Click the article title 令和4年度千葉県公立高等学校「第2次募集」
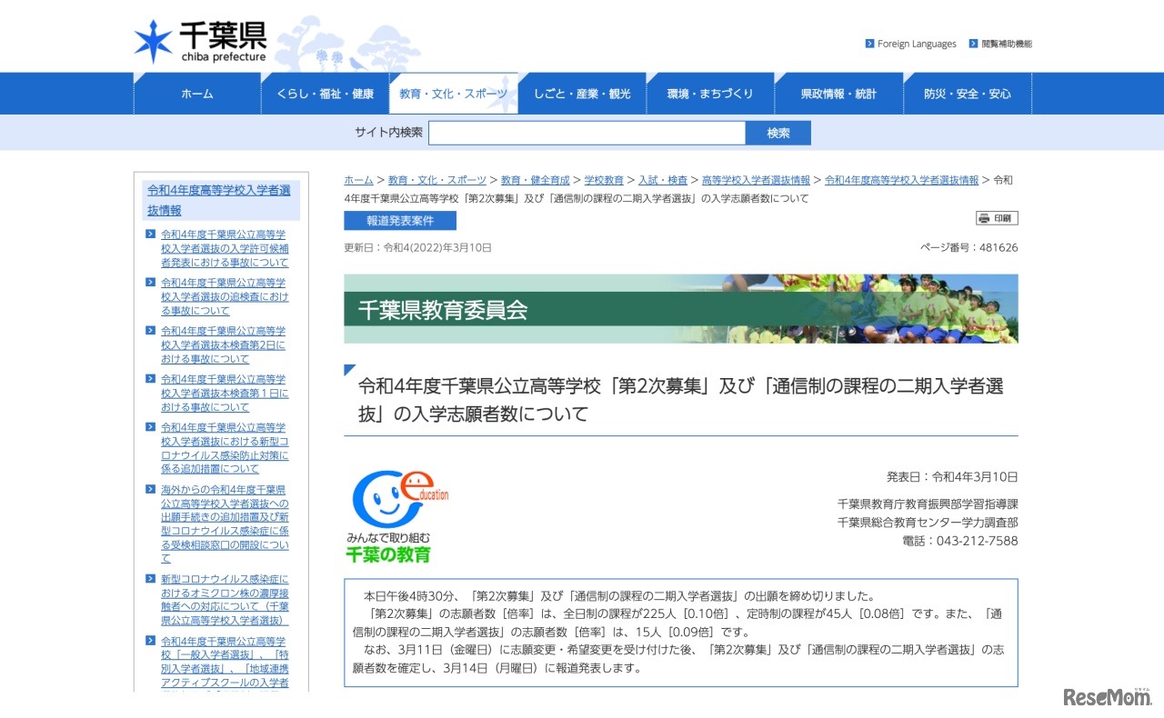Screen dimensions: 1164x718 coord(681,400)
